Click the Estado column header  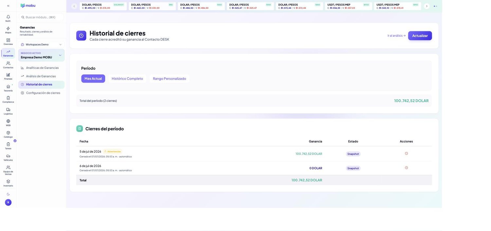[353, 141]
